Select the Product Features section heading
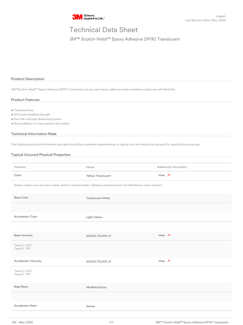 pyautogui.click(x=25, y=100)
